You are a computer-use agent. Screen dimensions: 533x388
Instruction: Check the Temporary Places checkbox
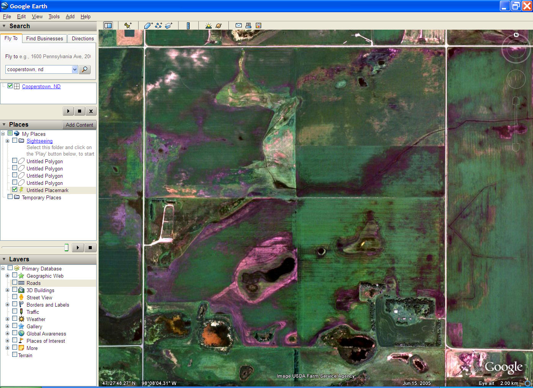pyautogui.click(x=10, y=197)
